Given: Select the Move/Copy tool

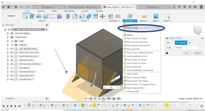Looking at the screenshot, I should [103, 16].
